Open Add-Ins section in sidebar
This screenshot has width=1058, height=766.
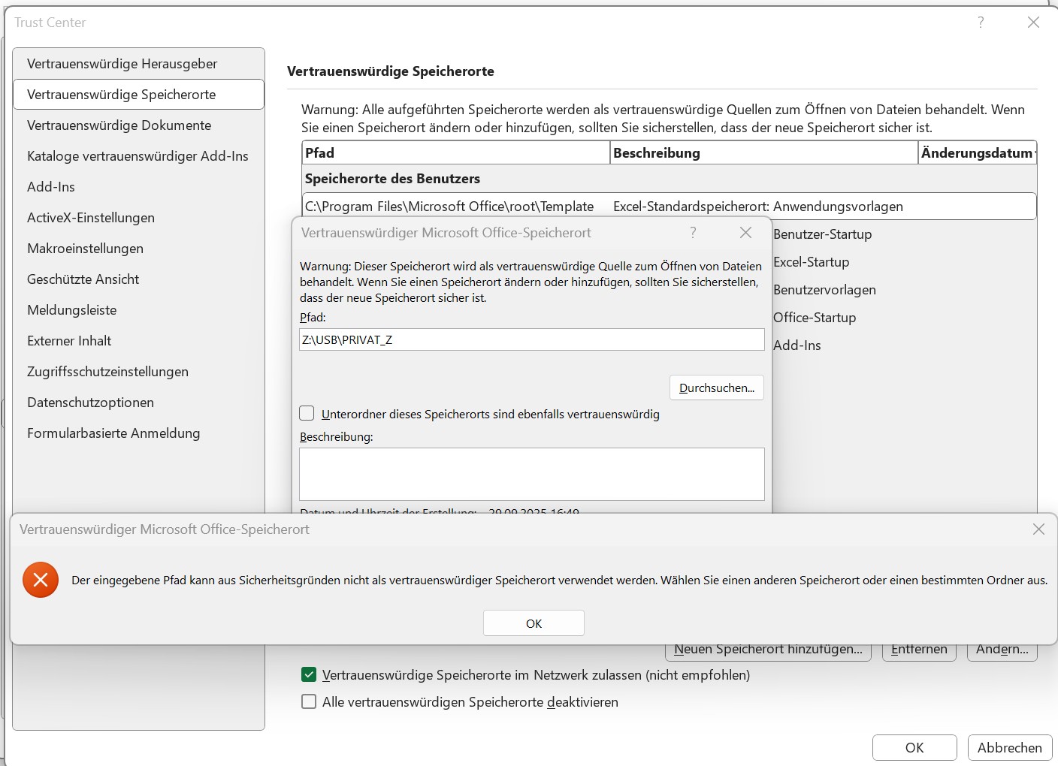(x=139, y=187)
